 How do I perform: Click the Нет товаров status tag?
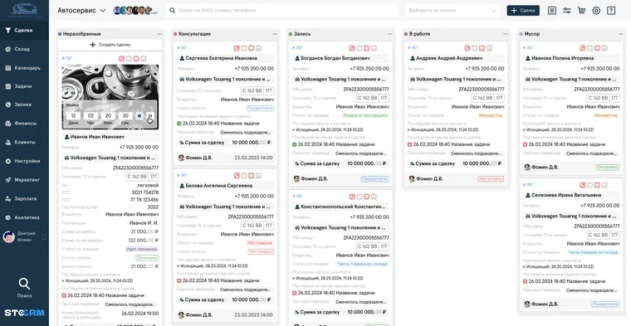coord(260,243)
